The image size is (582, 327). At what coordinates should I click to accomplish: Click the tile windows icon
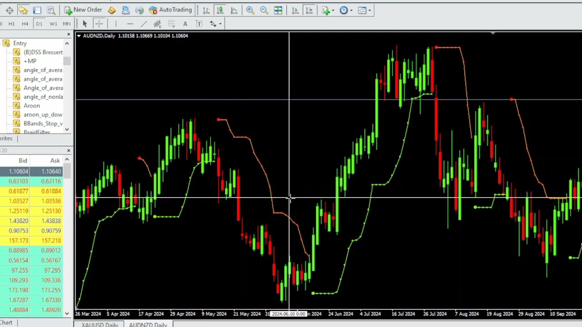pyautogui.click(x=278, y=10)
